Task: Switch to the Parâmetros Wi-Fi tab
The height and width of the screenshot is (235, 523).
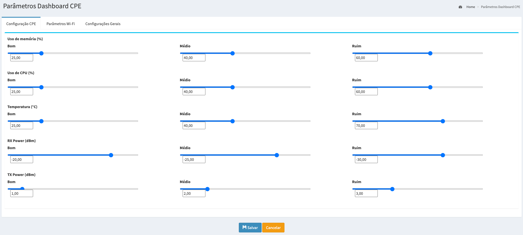Action: [60, 24]
